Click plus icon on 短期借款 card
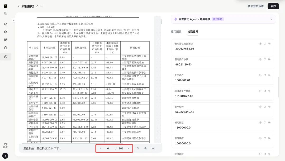Image resolution: width=285 pixels, height=161 pixels. click(260, 122)
